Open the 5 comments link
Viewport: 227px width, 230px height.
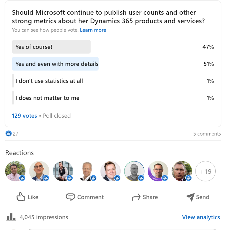[x=207, y=134]
